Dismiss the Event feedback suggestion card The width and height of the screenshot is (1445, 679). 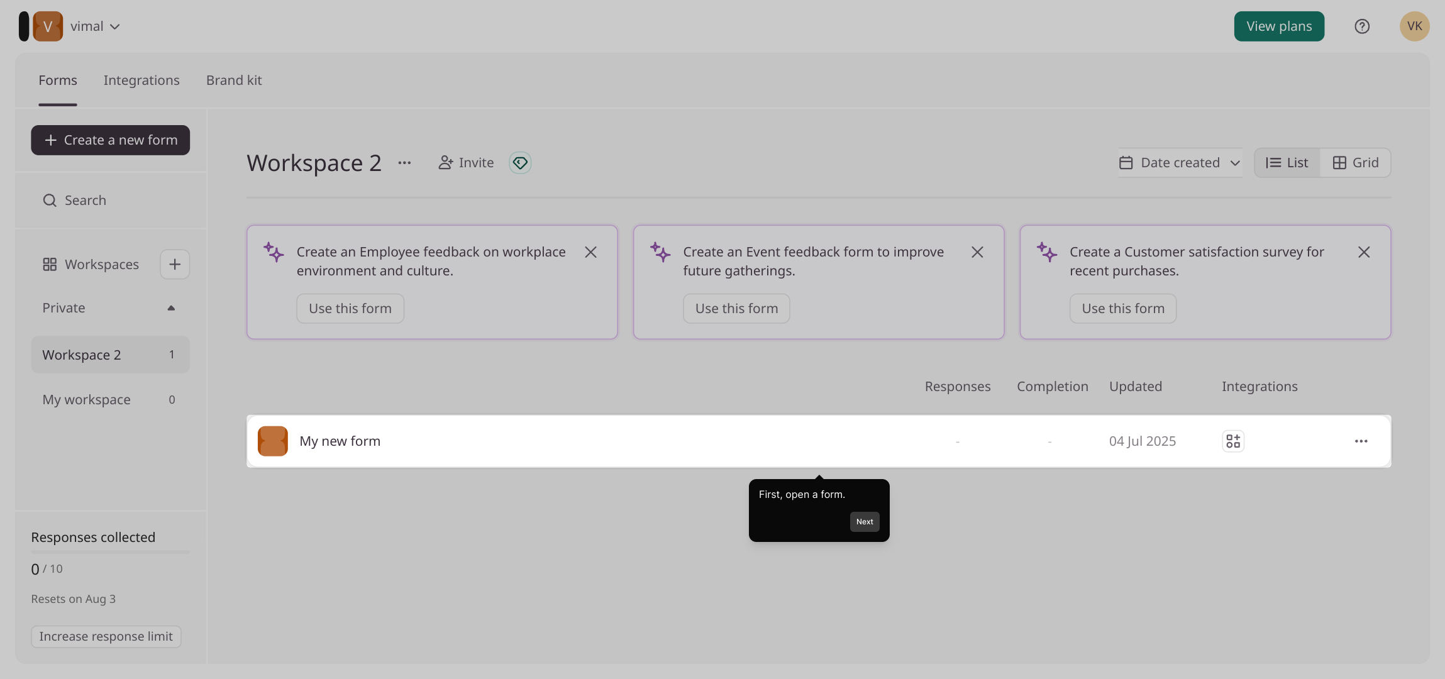pyautogui.click(x=977, y=252)
